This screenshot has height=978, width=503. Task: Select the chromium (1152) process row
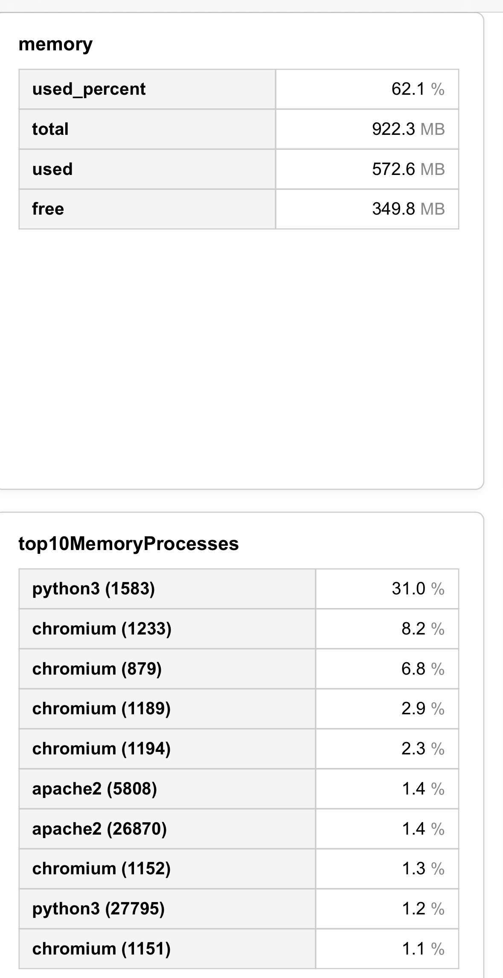[101, 868]
